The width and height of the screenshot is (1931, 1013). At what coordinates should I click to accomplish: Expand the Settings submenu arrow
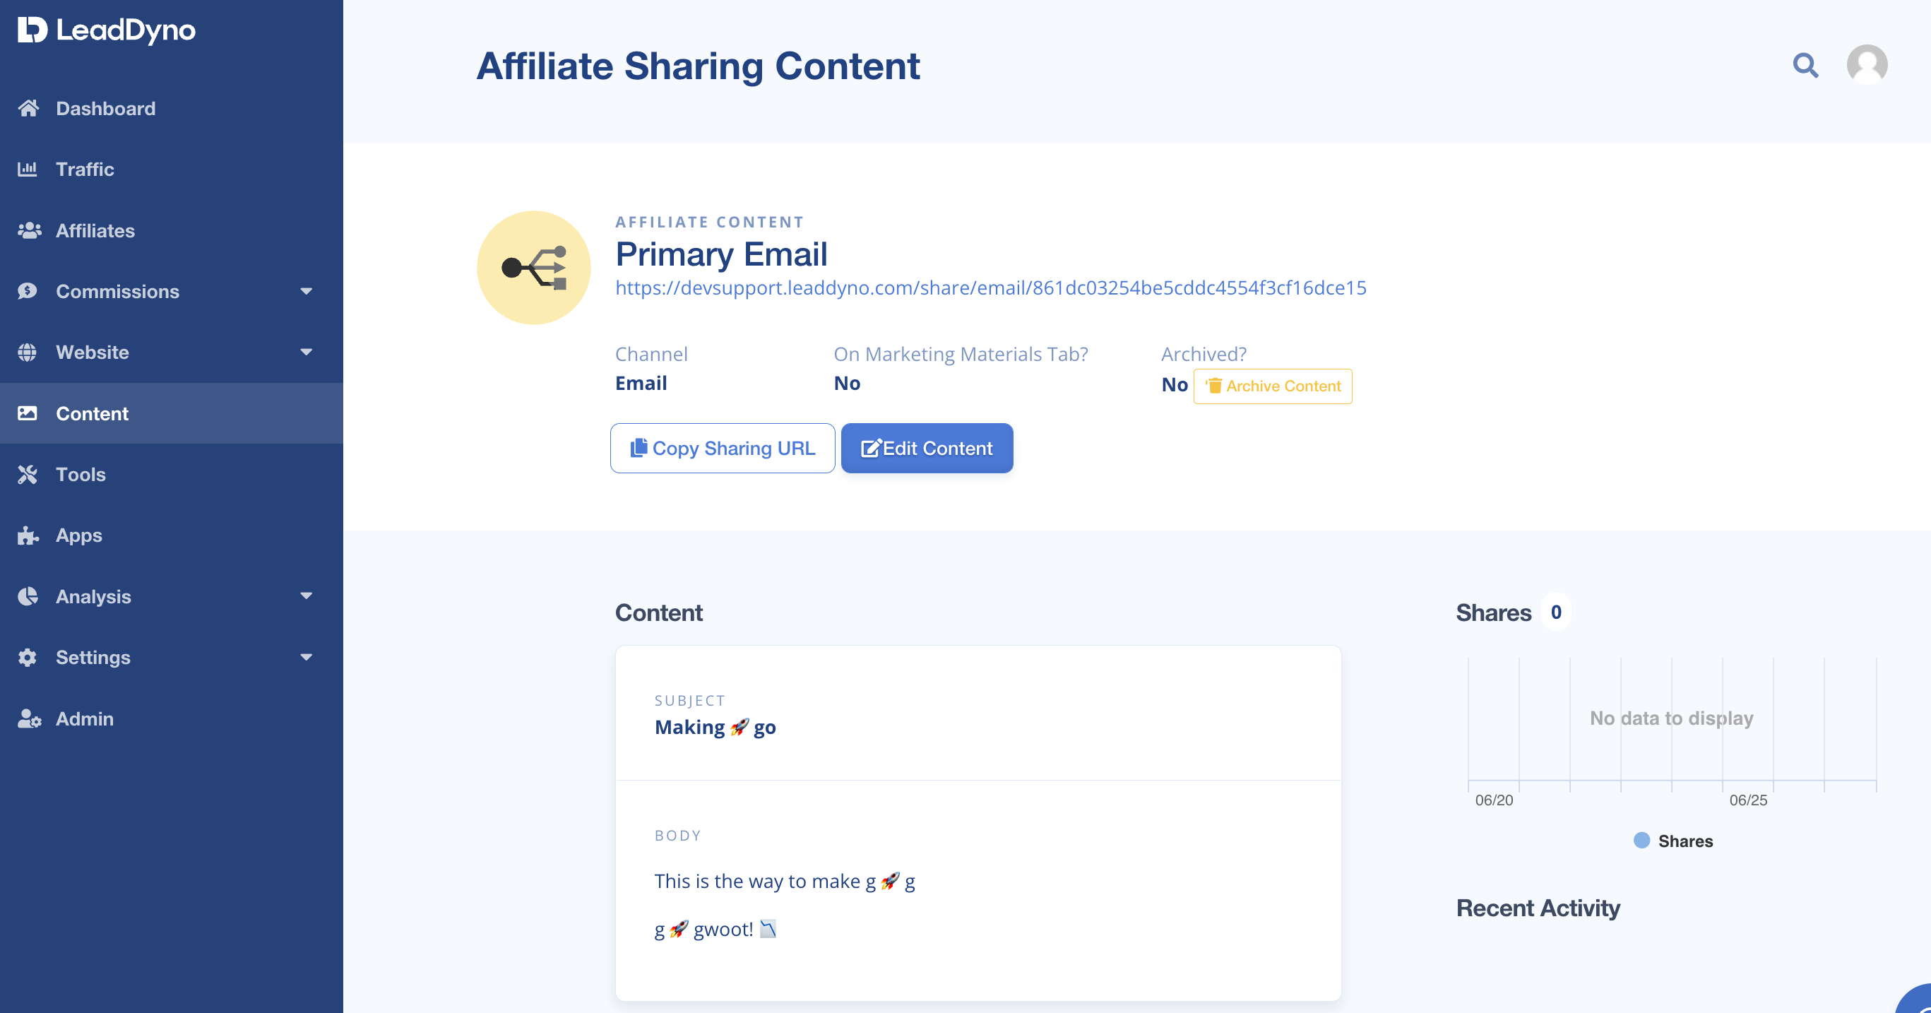[x=306, y=657]
